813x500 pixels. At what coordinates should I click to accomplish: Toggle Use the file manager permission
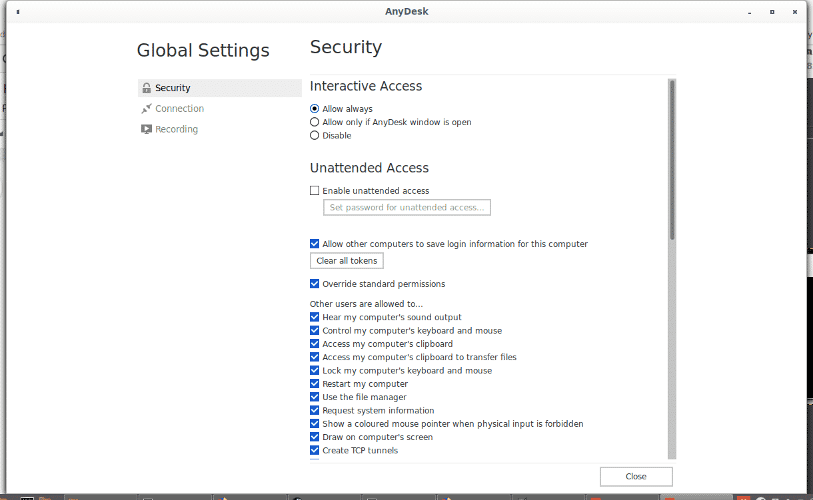315,397
